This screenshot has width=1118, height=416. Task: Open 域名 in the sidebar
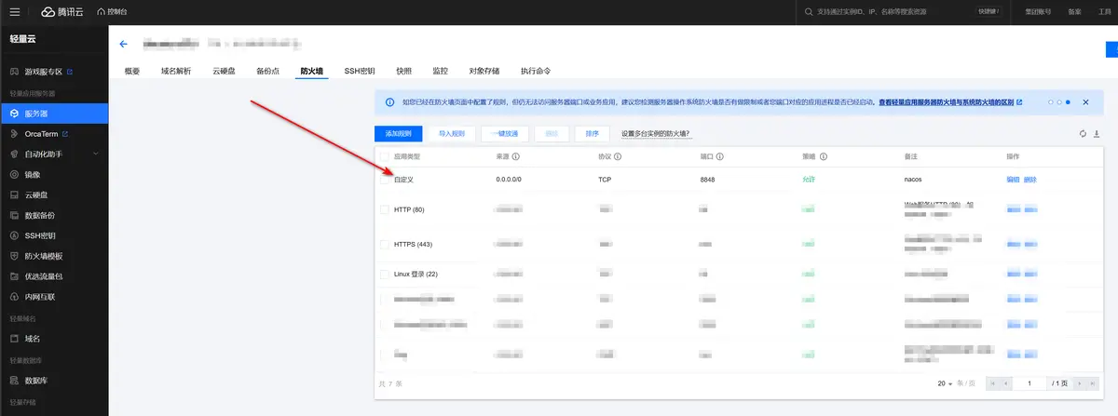coord(54,338)
